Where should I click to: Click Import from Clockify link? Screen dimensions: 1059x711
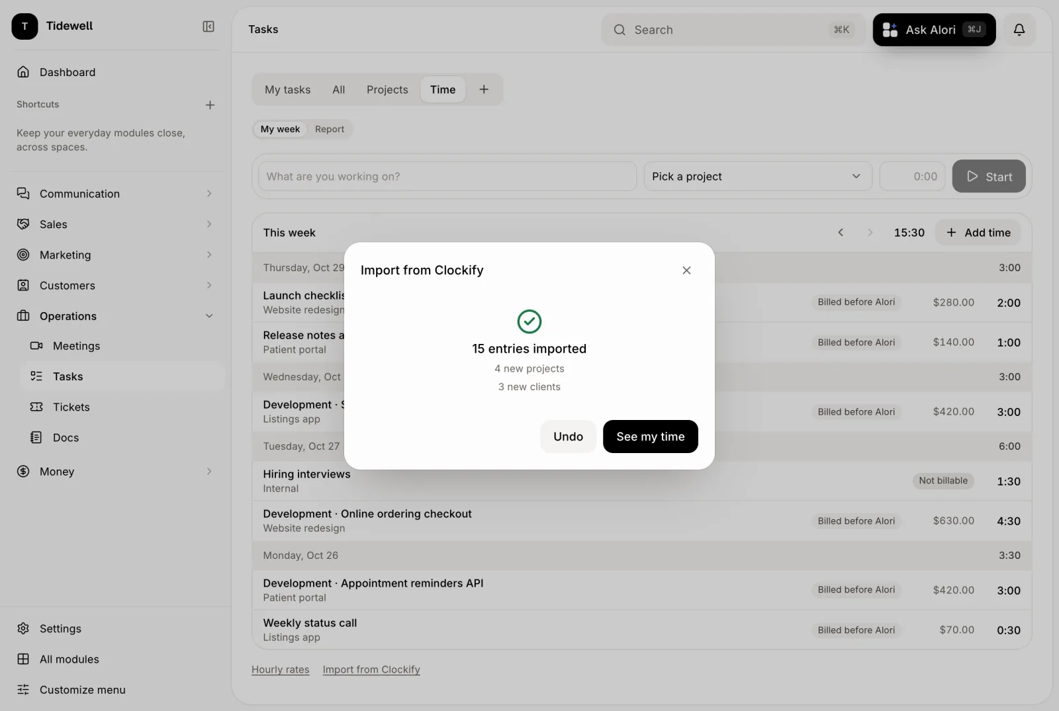point(371,669)
